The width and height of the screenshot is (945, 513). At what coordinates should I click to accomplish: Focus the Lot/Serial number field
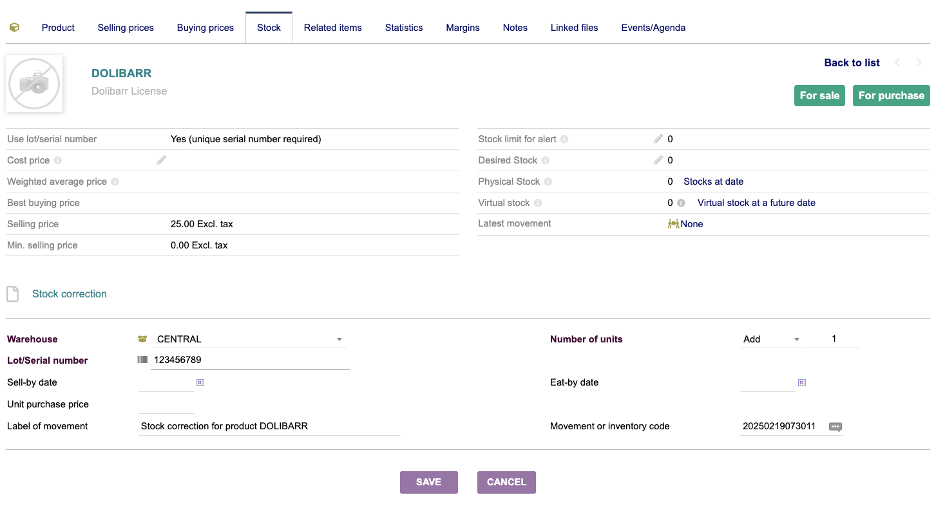tap(250, 360)
